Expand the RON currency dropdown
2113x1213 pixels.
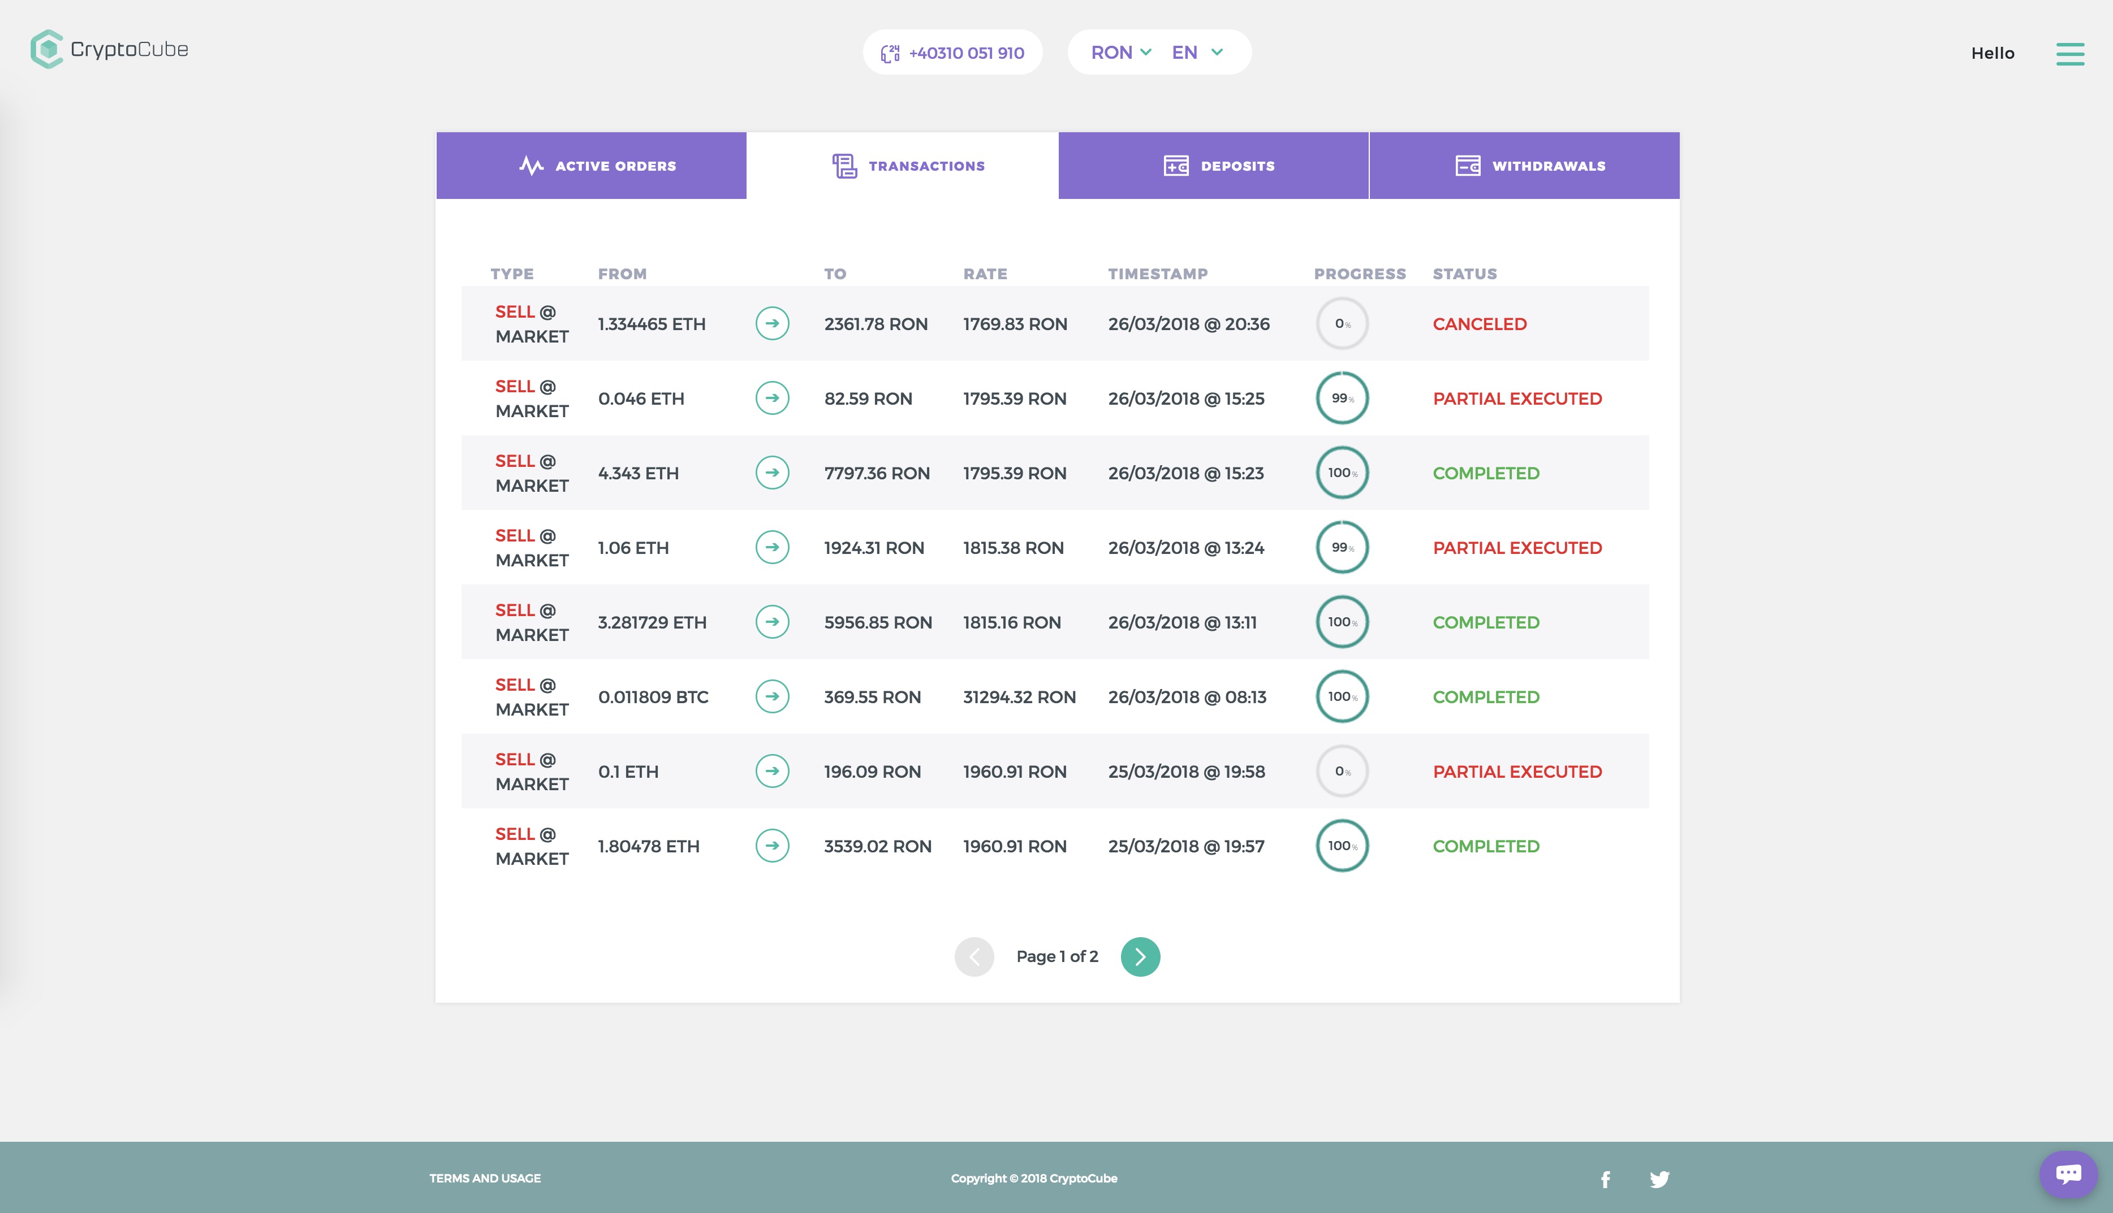click(x=1121, y=51)
